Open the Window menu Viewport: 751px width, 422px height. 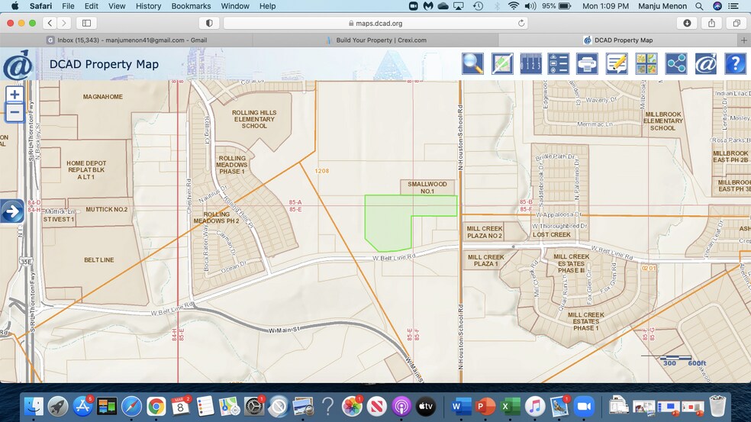pyautogui.click(x=235, y=6)
